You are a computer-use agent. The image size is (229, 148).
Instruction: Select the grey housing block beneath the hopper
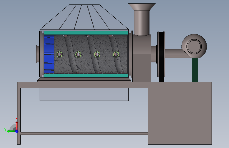coord(142,58)
